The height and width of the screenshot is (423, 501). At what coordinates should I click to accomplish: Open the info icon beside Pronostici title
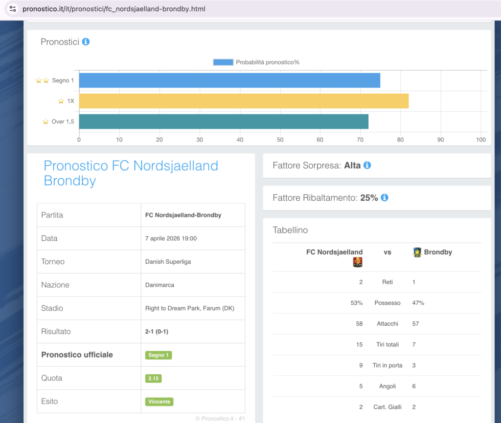pyautogui.click(x=86, y=42)
